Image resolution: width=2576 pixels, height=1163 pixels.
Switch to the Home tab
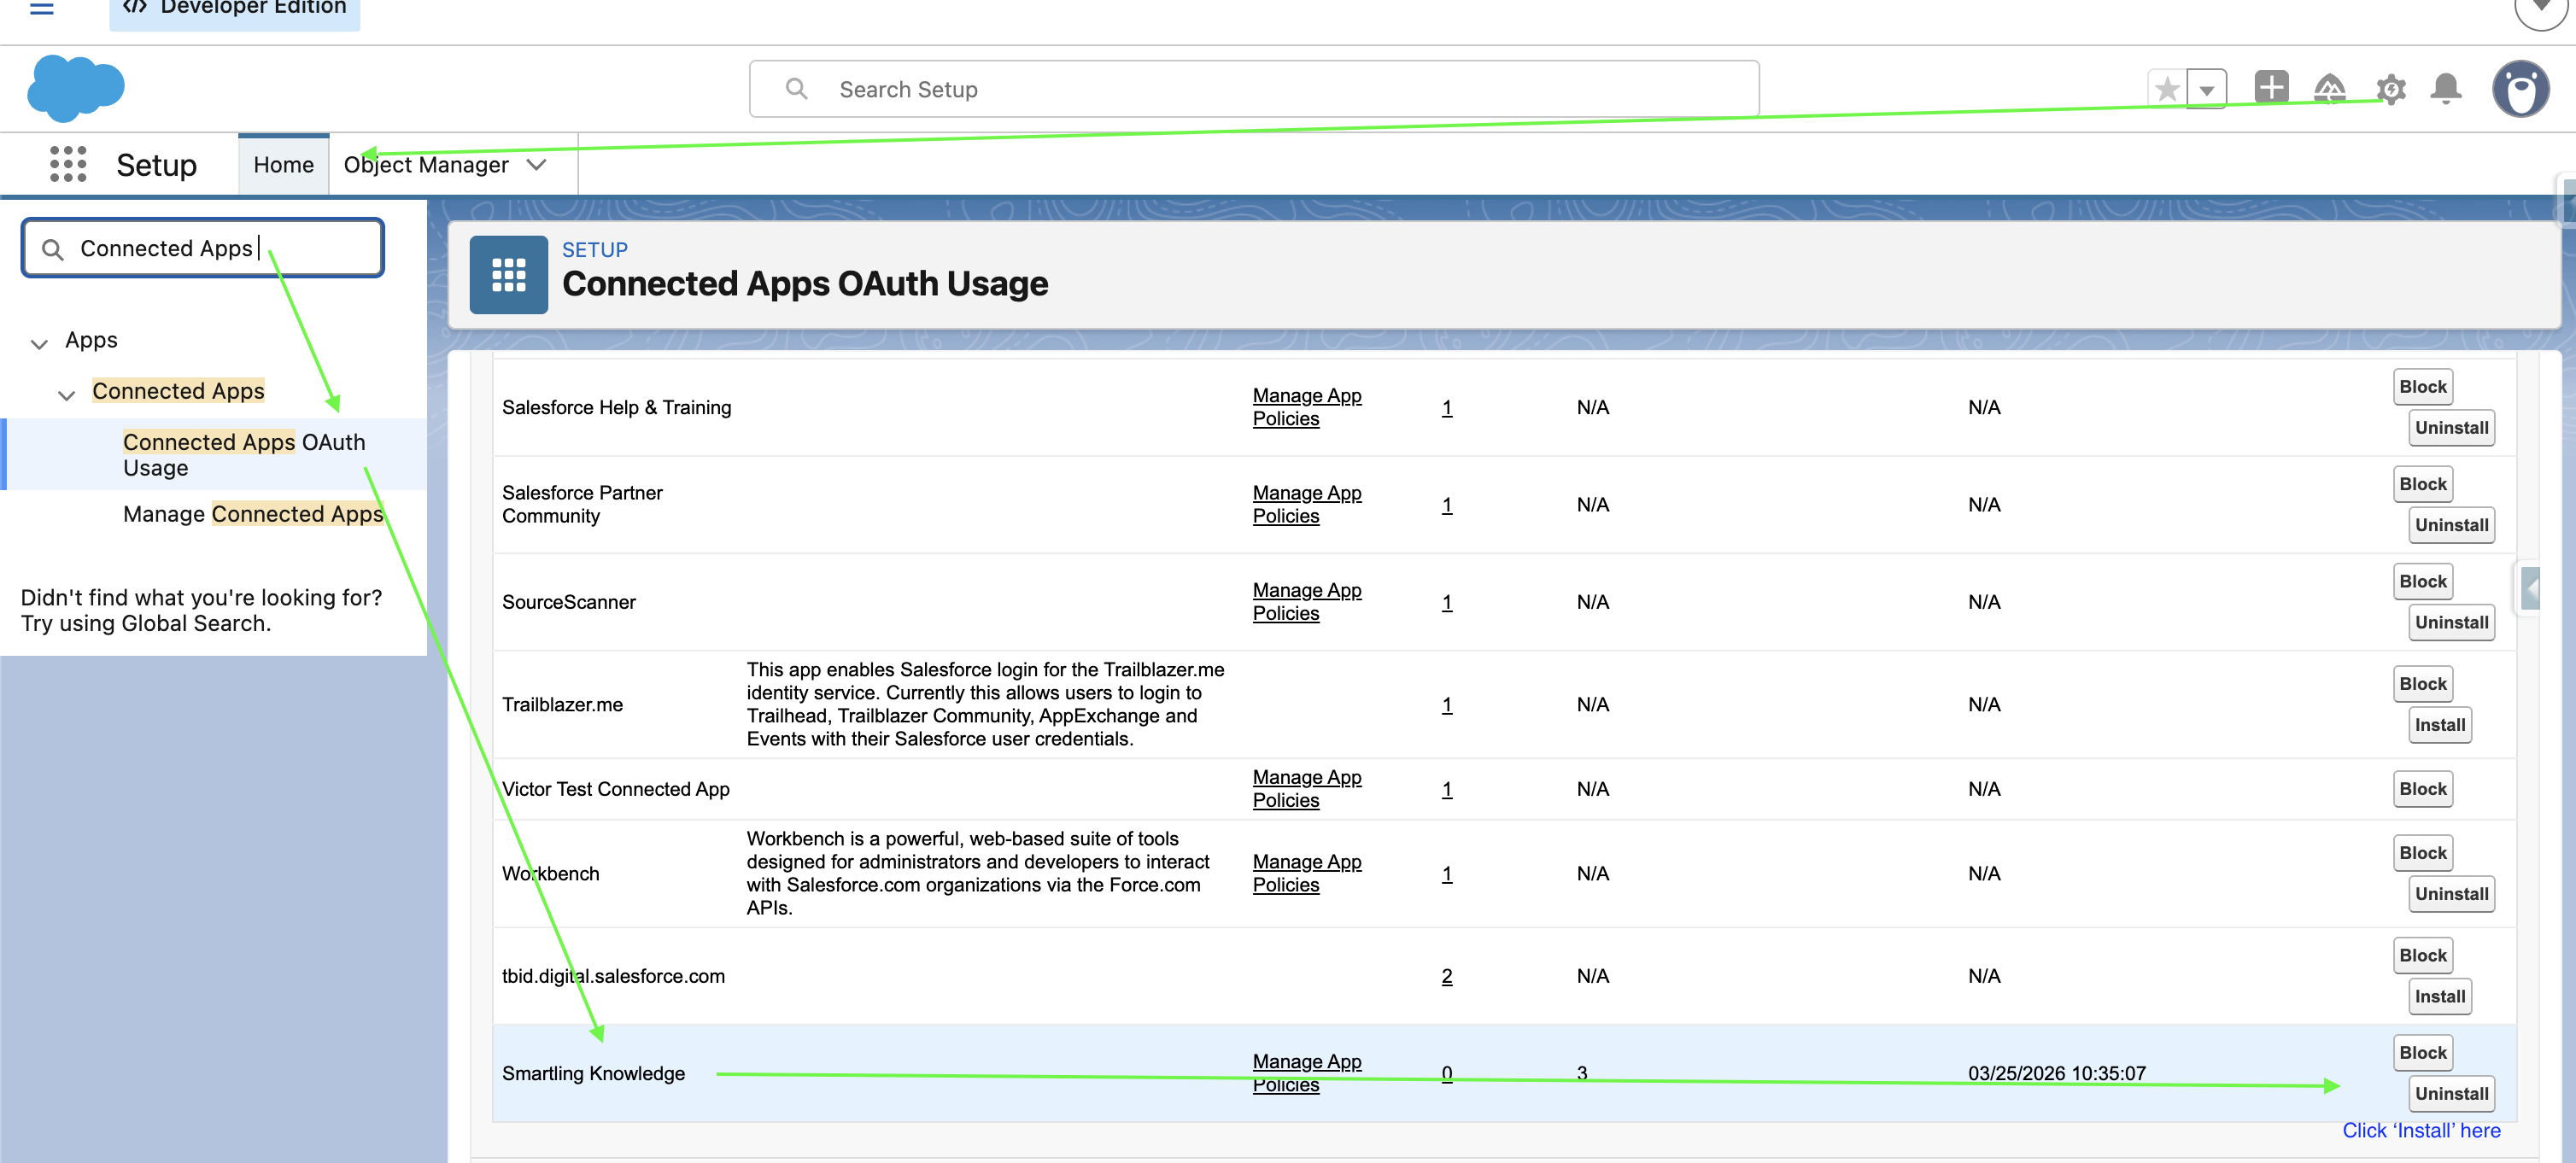coord(283,165)
